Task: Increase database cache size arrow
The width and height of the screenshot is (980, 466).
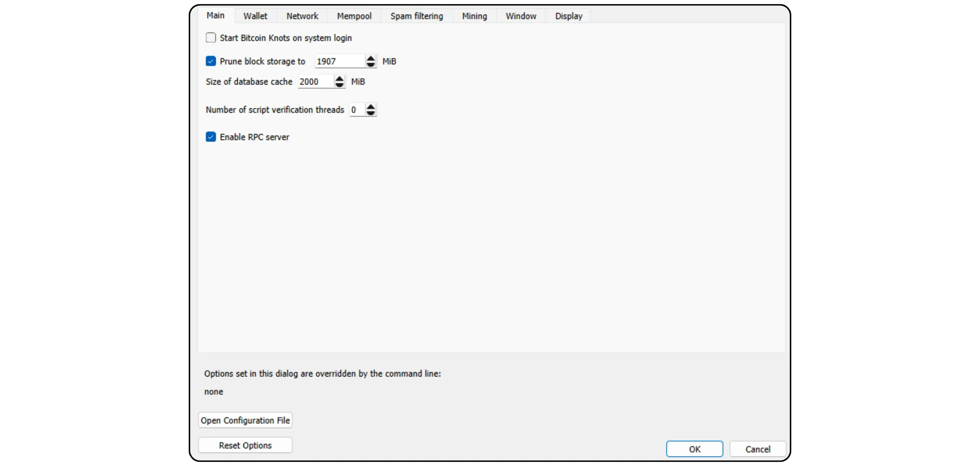Action: [x=339, y=78]
